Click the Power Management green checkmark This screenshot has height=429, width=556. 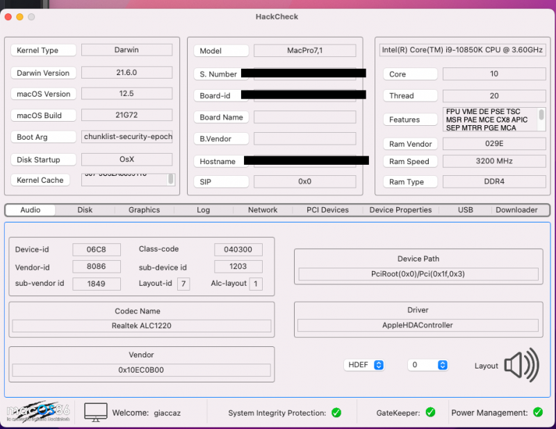538,412
